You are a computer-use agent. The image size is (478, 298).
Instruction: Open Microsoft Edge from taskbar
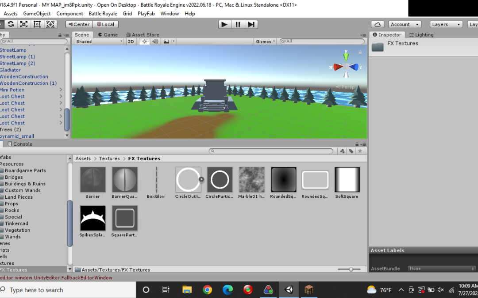click(x=228, y=290)
